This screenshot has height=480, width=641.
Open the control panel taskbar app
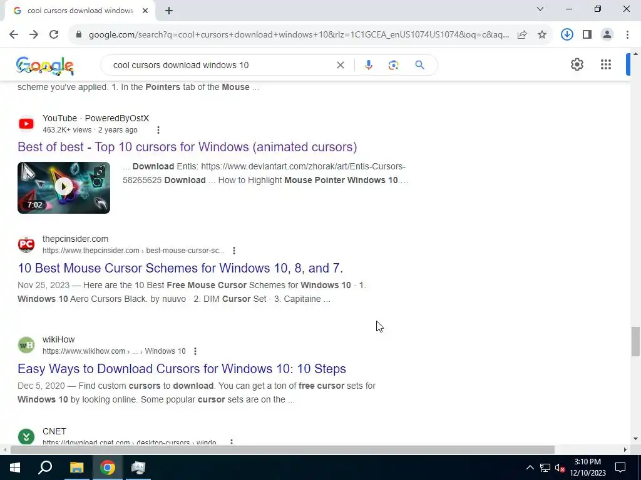pyautogui.click(x=138, y=467)
